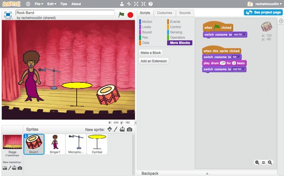Switch to the Costumes tab
Image resolution: width=284 pixels, height=176 pixels.
pos(164,13)
